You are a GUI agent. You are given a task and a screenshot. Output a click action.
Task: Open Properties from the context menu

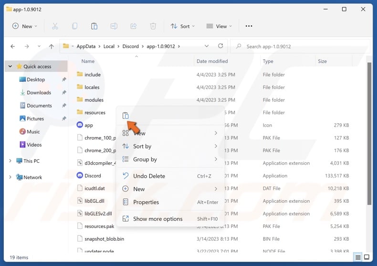[x=146, y=202]
